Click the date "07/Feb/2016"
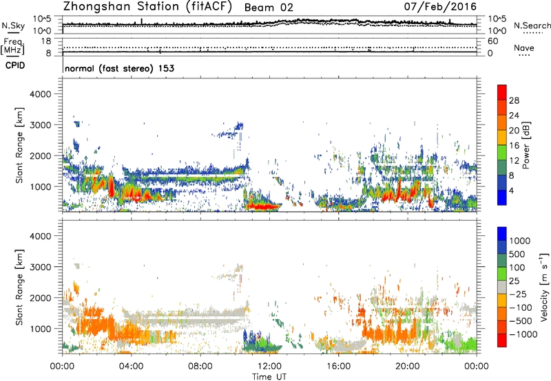The width and height of the screenshot is (551, 381). click(x=440, y=6)
